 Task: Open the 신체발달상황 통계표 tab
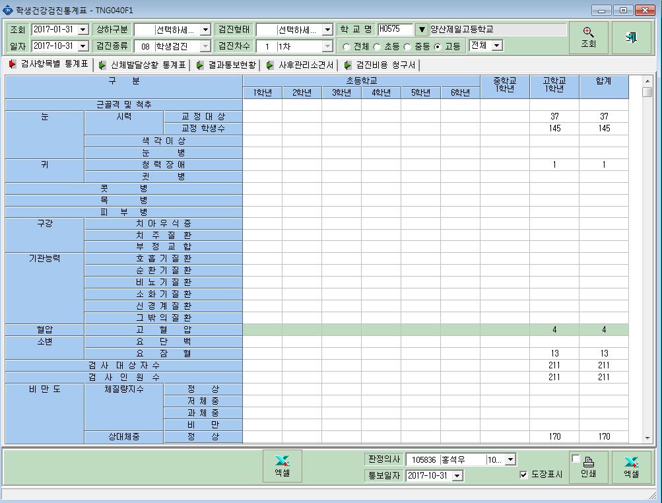point(143,65)
